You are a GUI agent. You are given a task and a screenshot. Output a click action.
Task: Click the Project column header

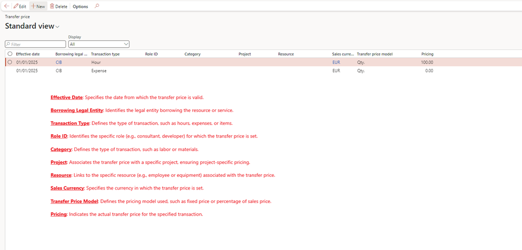[x=245, y=54]
